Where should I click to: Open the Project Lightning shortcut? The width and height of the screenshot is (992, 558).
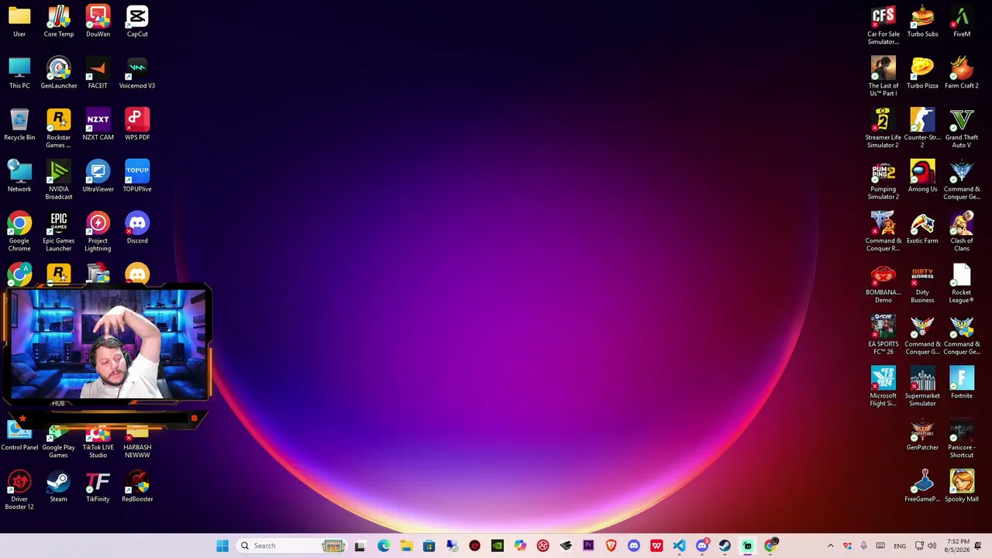pos(98,232)
